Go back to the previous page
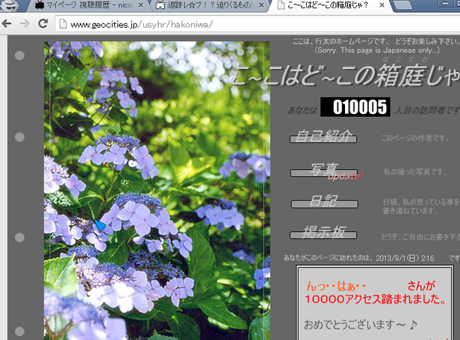The width and height of the screenshot is (460, 340). tap(7, 24)
